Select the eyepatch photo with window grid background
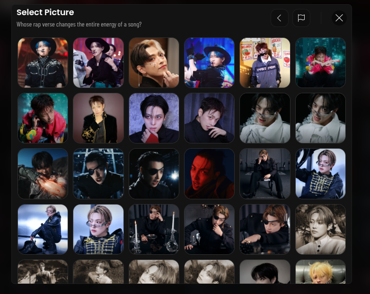Screen dimensions: 370x294 pyautogui.click(x=98, y=174)
